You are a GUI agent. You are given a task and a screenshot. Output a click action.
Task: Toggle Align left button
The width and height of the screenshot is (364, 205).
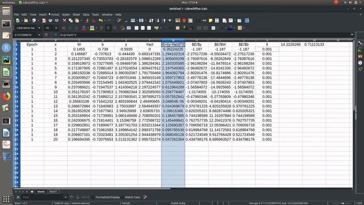pos(102,28)
